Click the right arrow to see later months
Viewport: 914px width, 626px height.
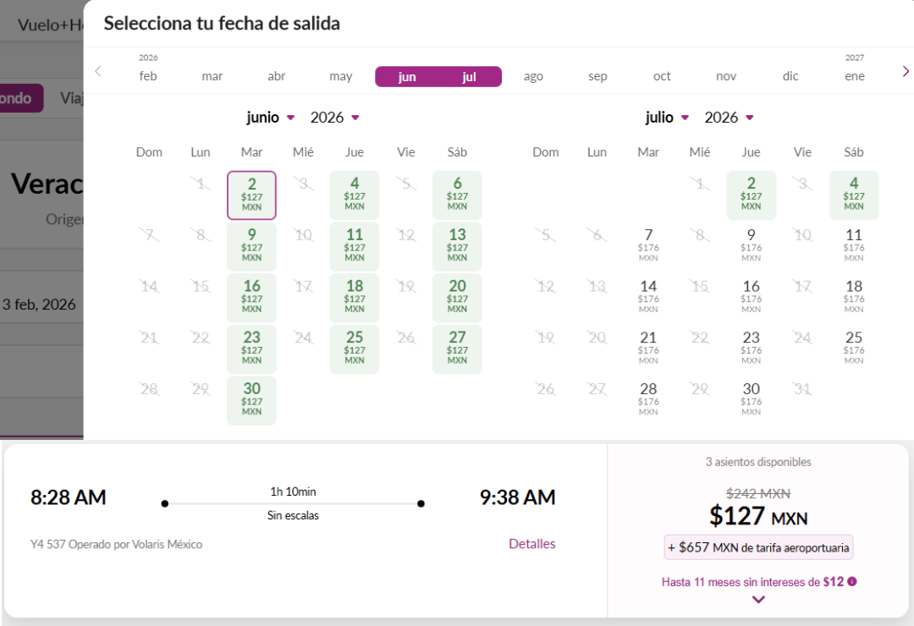(905, 70)
